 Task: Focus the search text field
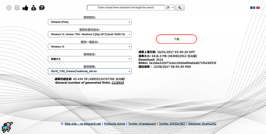[126, 8]
